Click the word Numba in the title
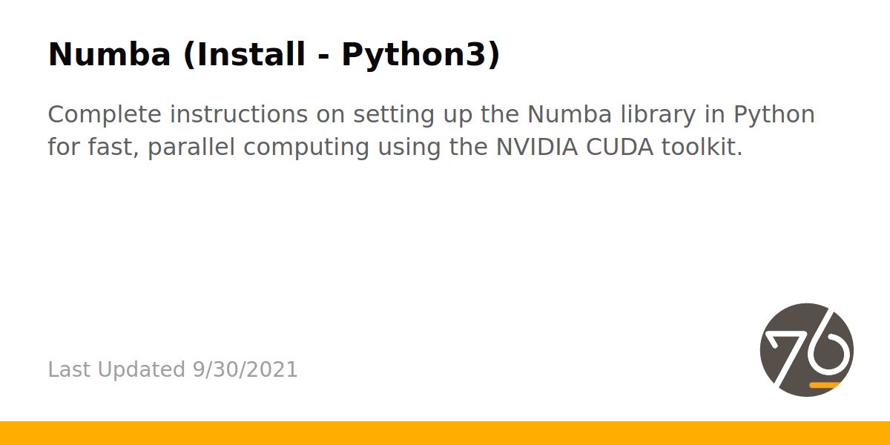Screen dimensions: 890x445 pos(108,55)
